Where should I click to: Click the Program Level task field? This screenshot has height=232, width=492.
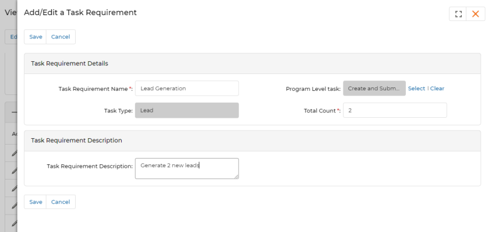coord(374,88)
